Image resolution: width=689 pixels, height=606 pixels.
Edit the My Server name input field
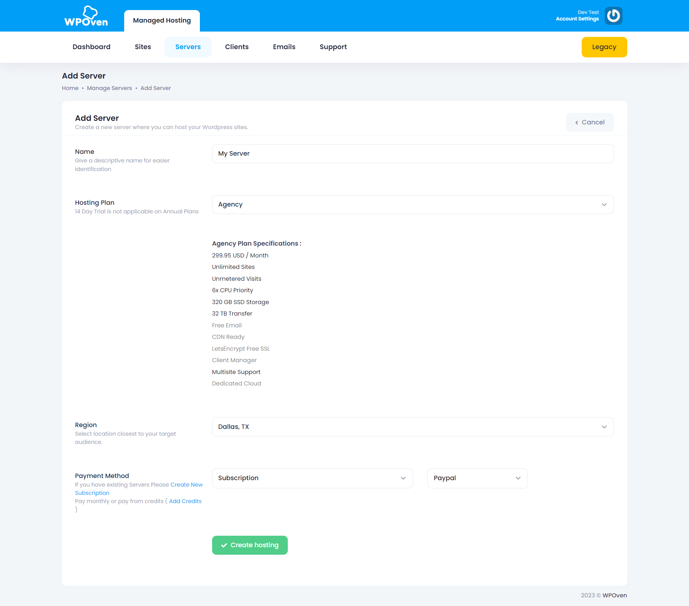(412, 153)
